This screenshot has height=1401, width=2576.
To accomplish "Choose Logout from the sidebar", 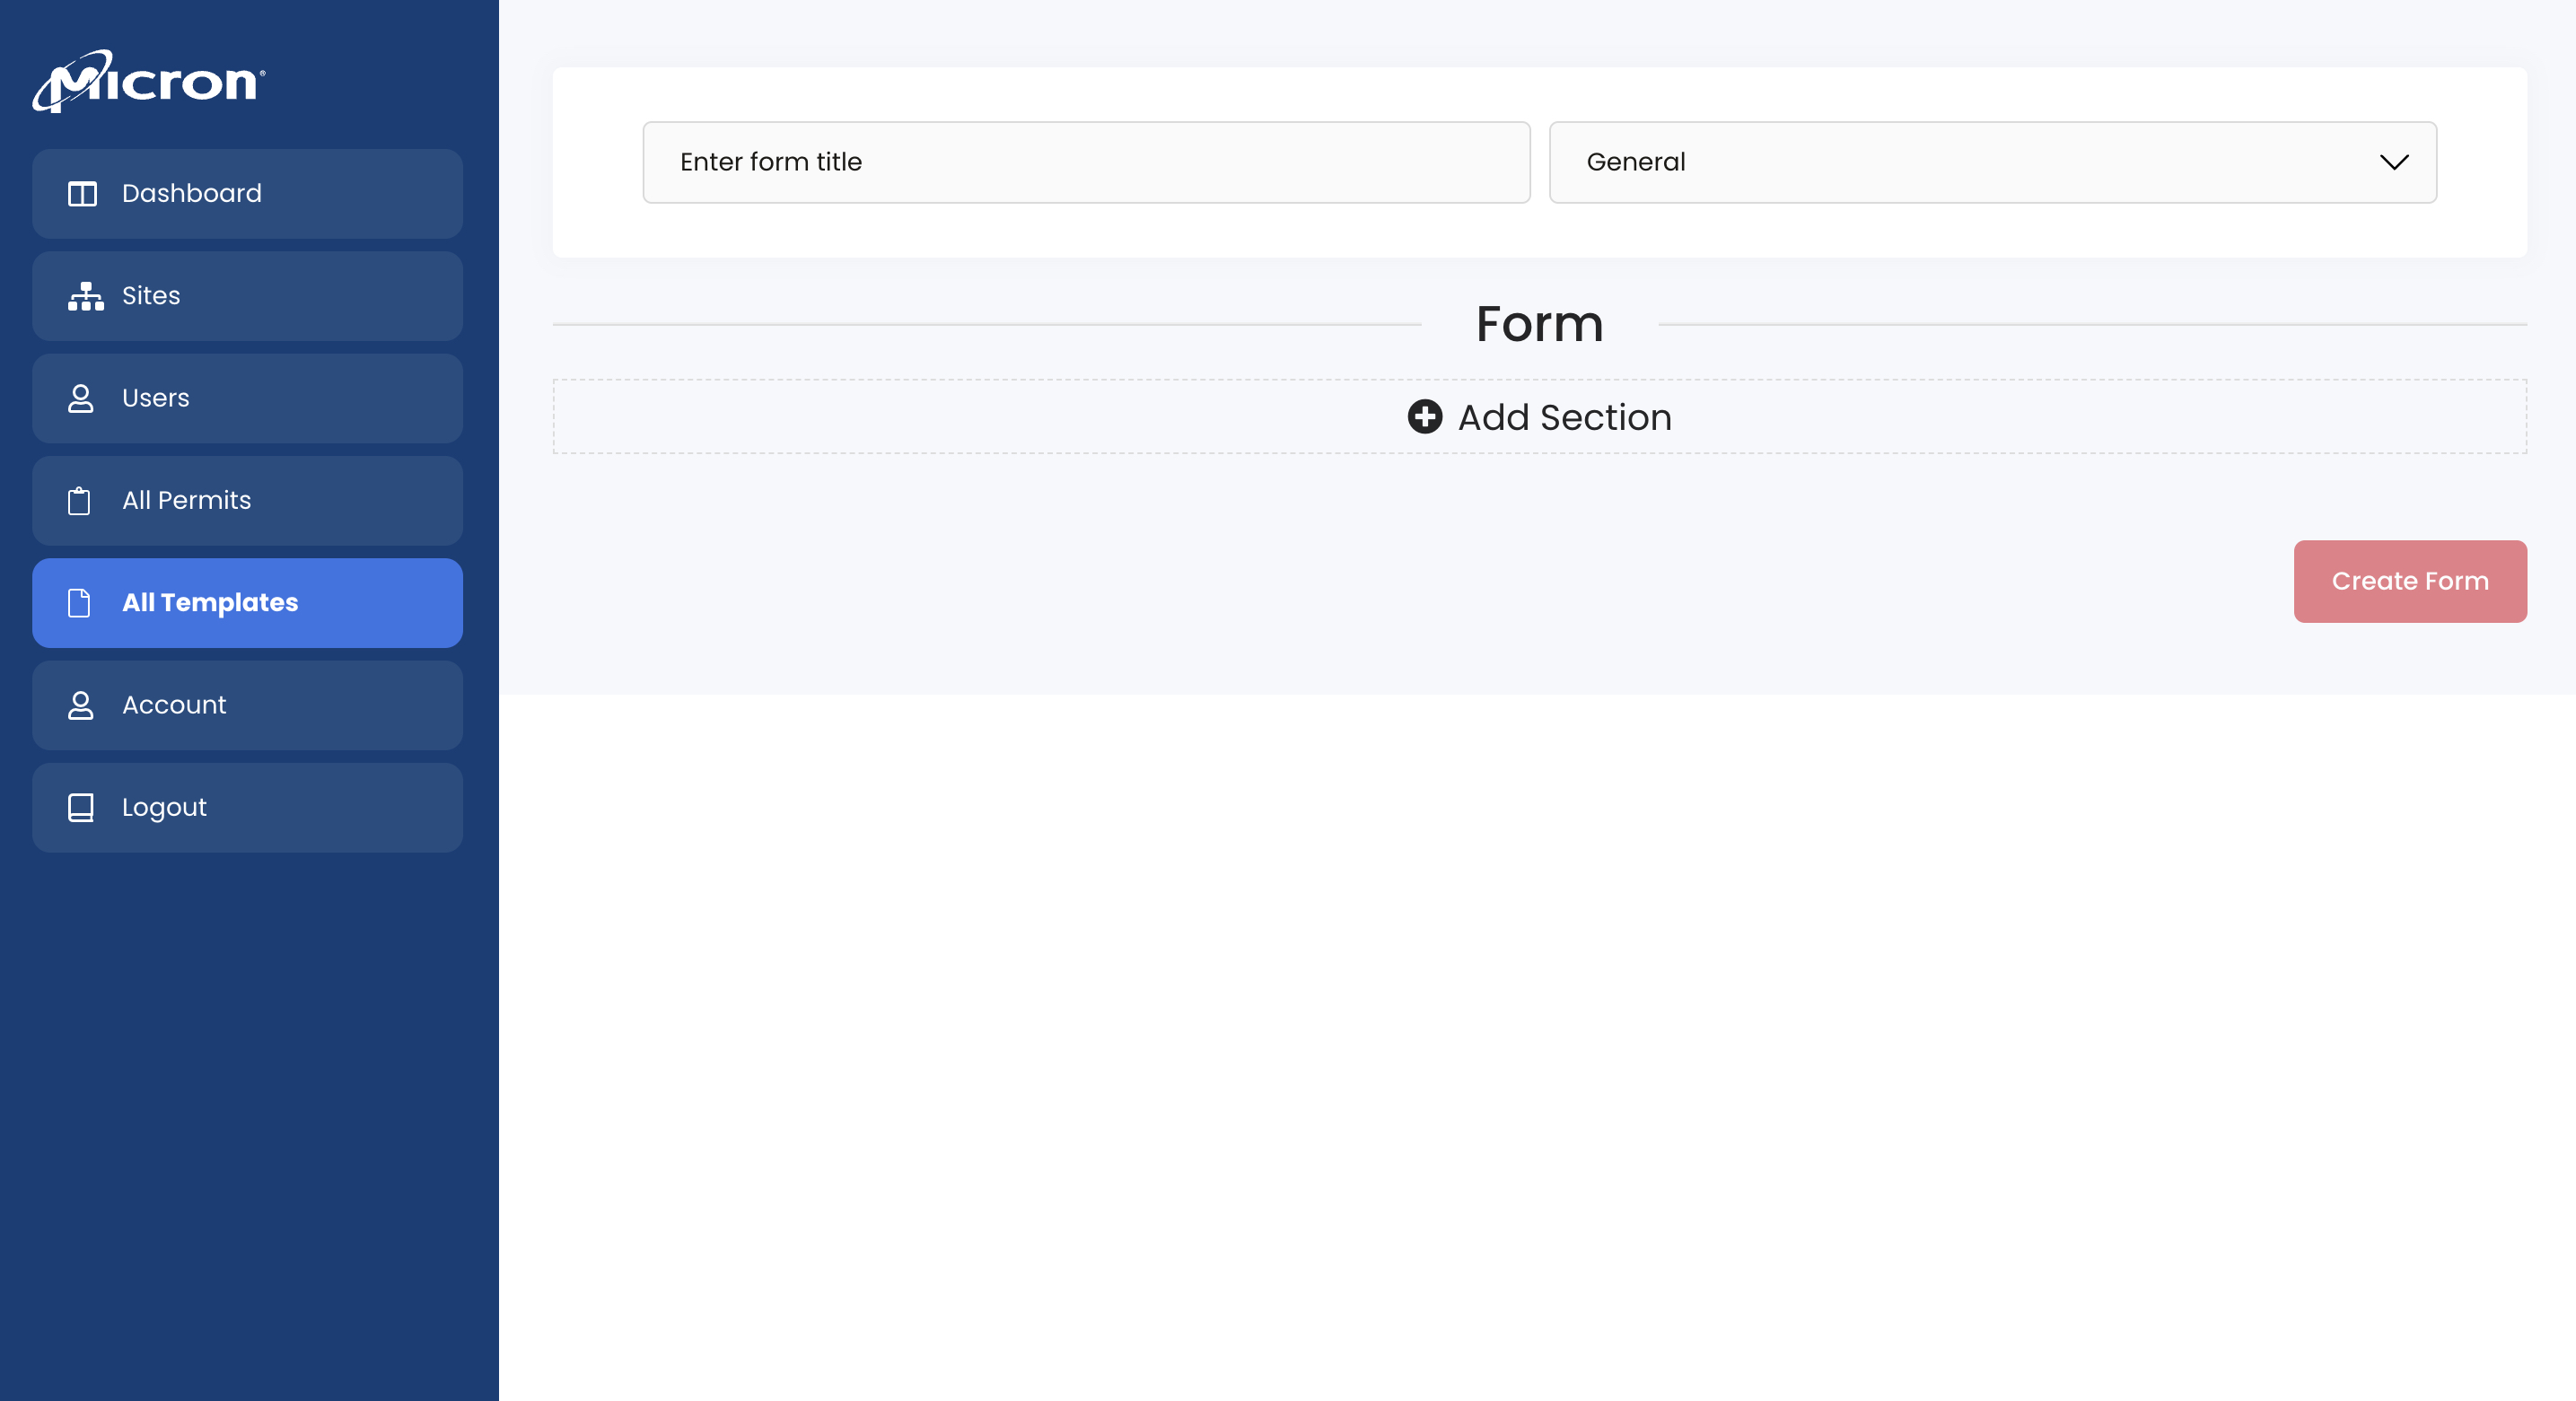I will pyautogui.click(x=247, y=807).
